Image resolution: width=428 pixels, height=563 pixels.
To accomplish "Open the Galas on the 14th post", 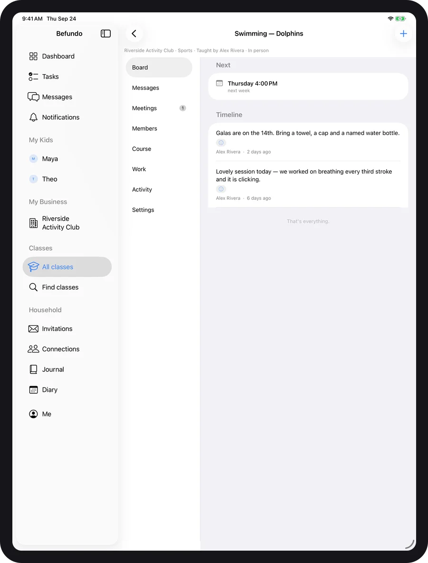I will (x=308, y=142).
